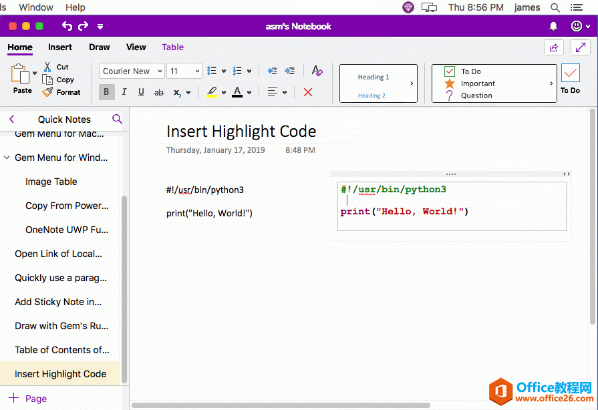This screenshot has width=598, height=410.
Task: Open the Insert Highlight Code page
Action: (61, 374)
